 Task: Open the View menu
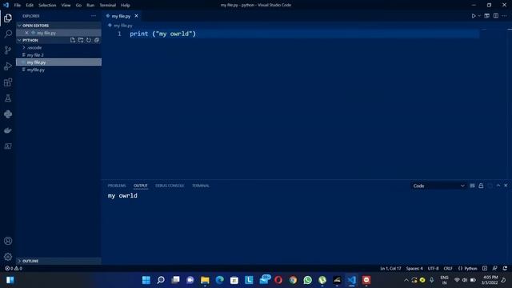point(66,5)
